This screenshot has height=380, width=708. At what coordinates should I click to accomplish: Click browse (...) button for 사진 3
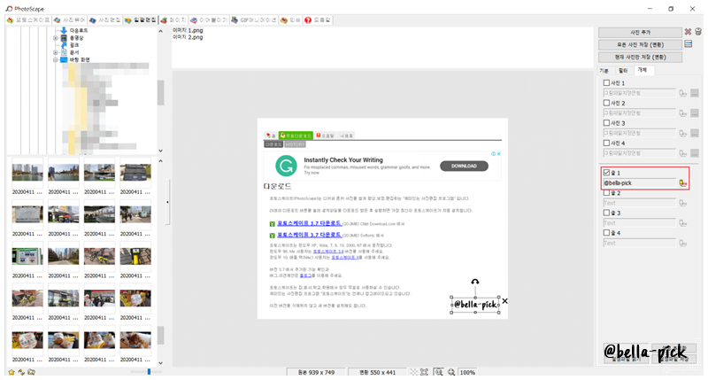[695, 133]
